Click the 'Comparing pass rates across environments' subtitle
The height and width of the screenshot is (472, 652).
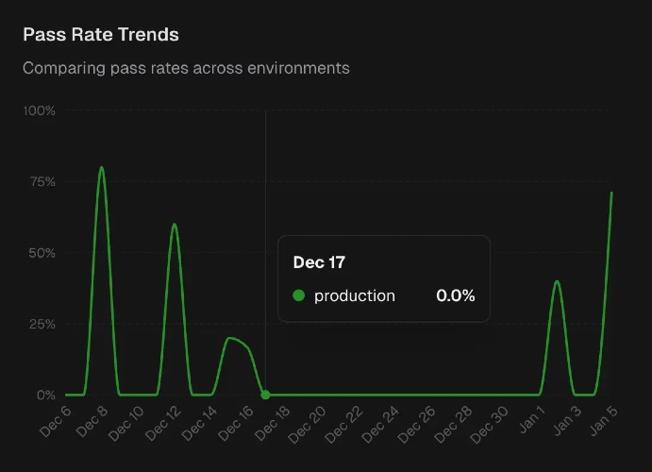pyautogui.click(x=186, y=68)
